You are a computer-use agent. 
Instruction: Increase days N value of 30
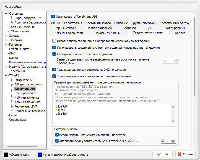click(173, 140)
